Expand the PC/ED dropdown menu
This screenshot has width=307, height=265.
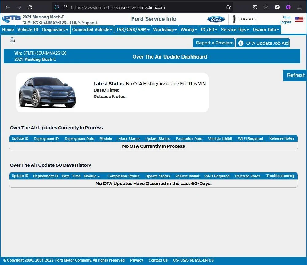(209, 29)
